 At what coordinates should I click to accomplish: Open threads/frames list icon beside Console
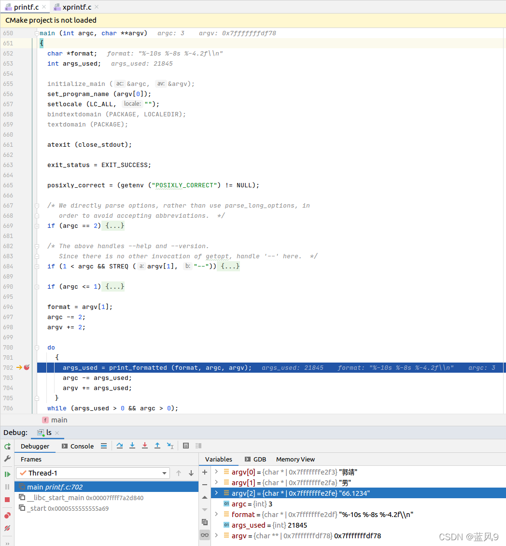[104, 446]
